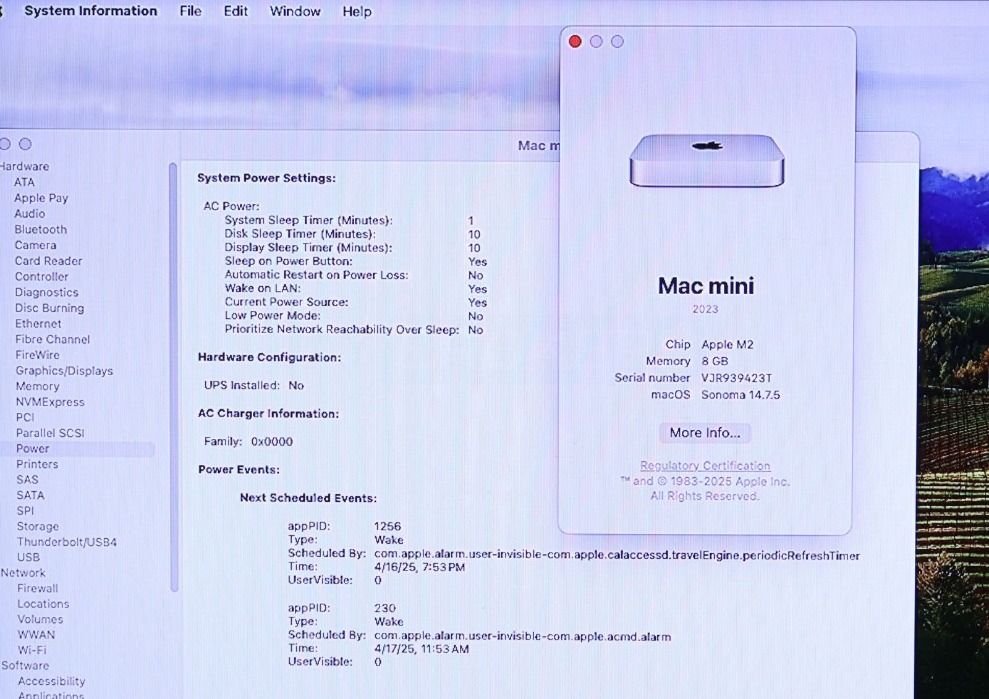The height and width of the screenshot is (699, 989).
Task: Select Controller in the sidebar
Action: coord(41,276)
